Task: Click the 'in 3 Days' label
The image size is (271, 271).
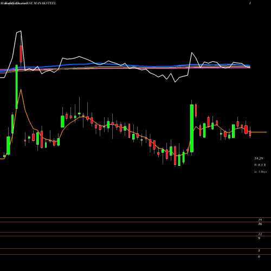Action: (260, 172)
